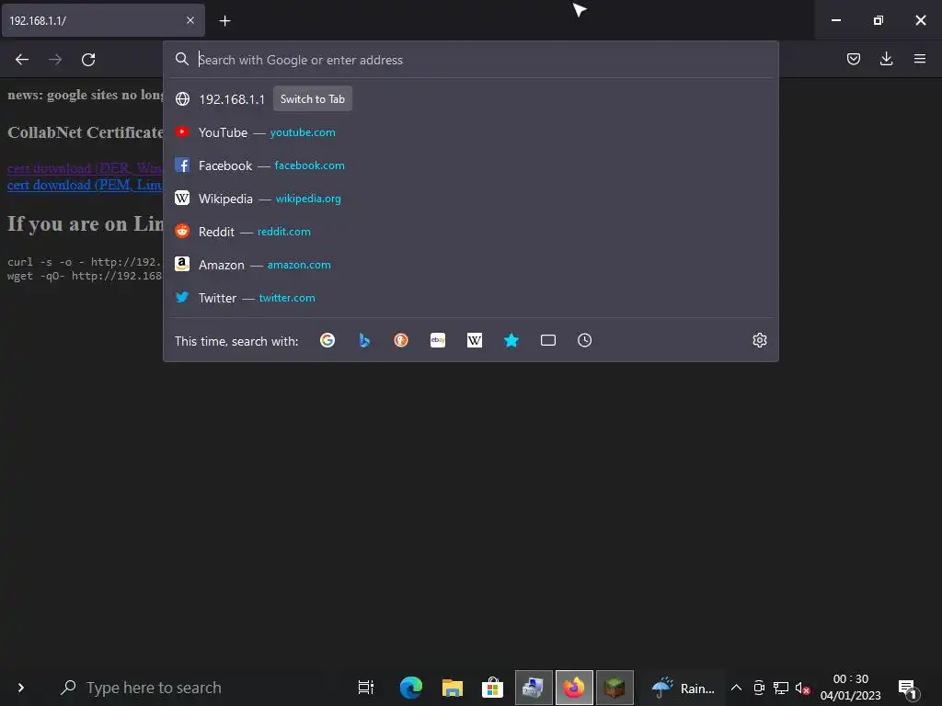Open a new tab with the plus button

224,21
